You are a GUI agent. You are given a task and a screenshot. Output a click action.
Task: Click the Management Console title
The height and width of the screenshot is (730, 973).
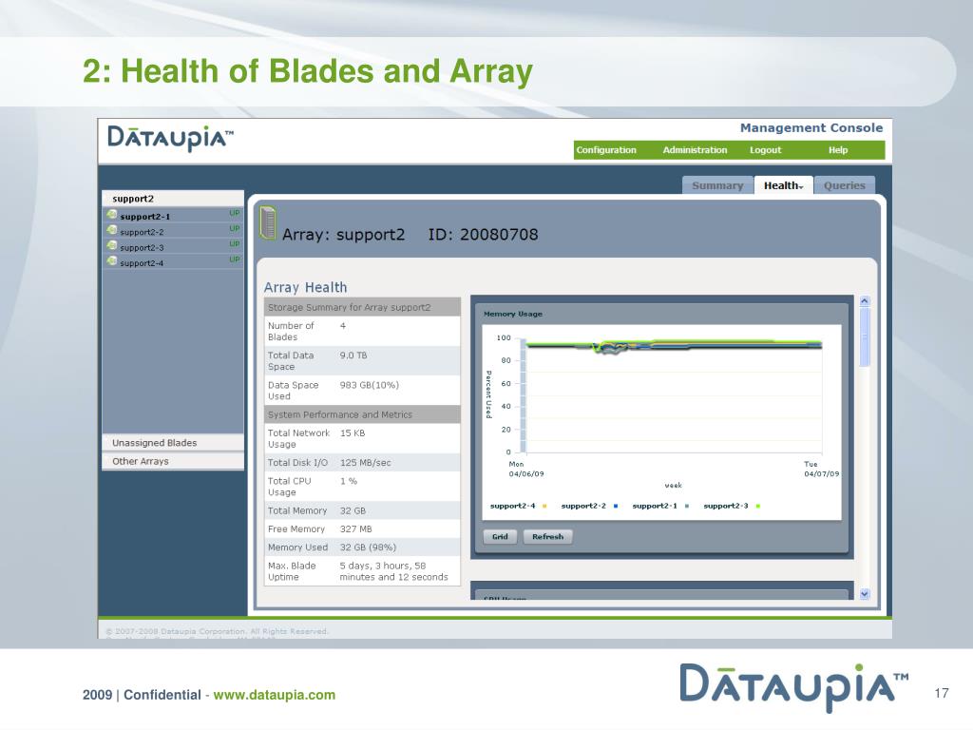click(x=811, y=128)
